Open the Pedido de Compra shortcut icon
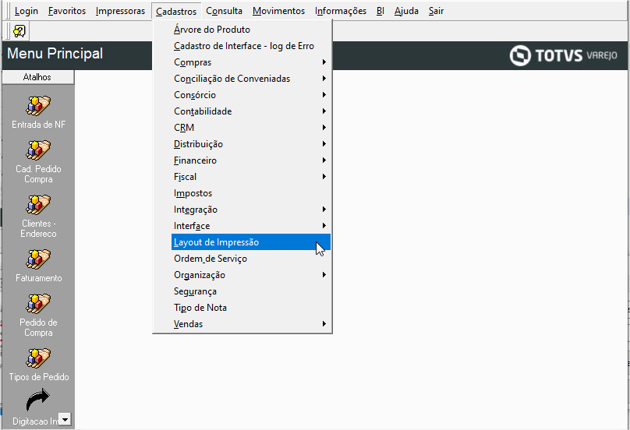Image resolution: width=630 pixels, height=430 pixels. (x=38, y=304)
